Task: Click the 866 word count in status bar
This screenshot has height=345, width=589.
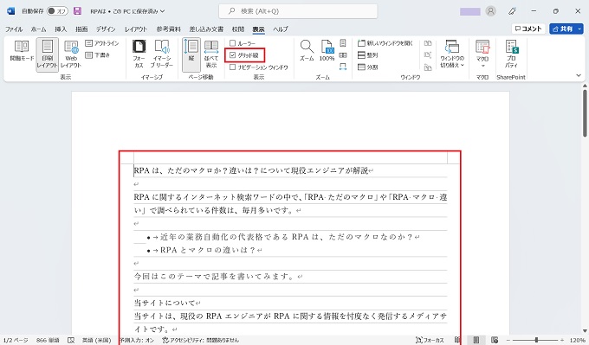Action: click(x=48, y=340)
